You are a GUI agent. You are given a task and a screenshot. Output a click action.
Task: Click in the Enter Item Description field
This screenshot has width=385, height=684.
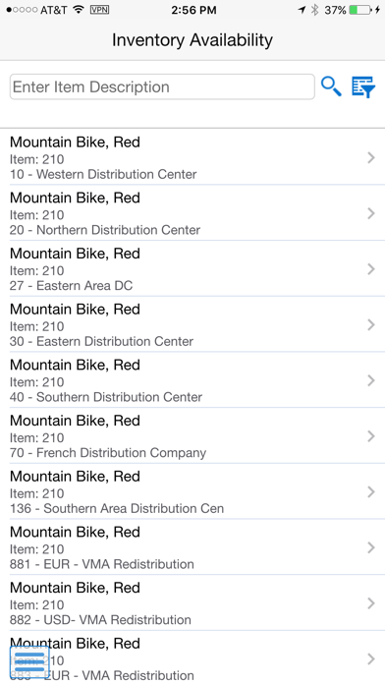click(162, 86)
